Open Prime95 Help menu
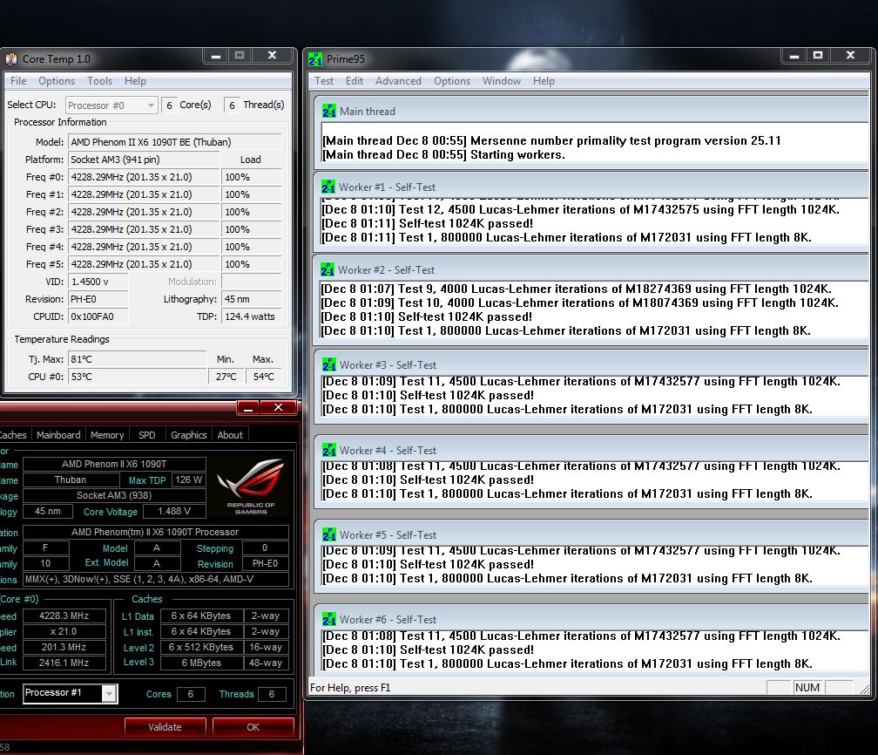Viewport: 878px width, 755px height. 544,81
